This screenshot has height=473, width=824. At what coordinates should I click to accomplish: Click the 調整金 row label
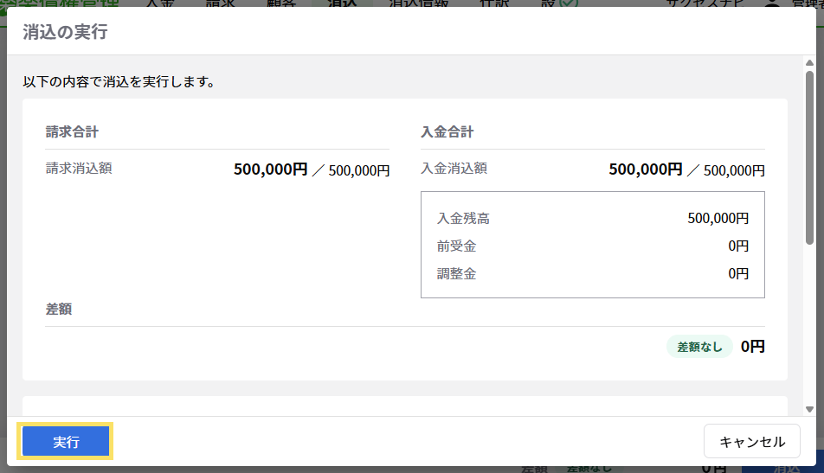pos(457,274)
